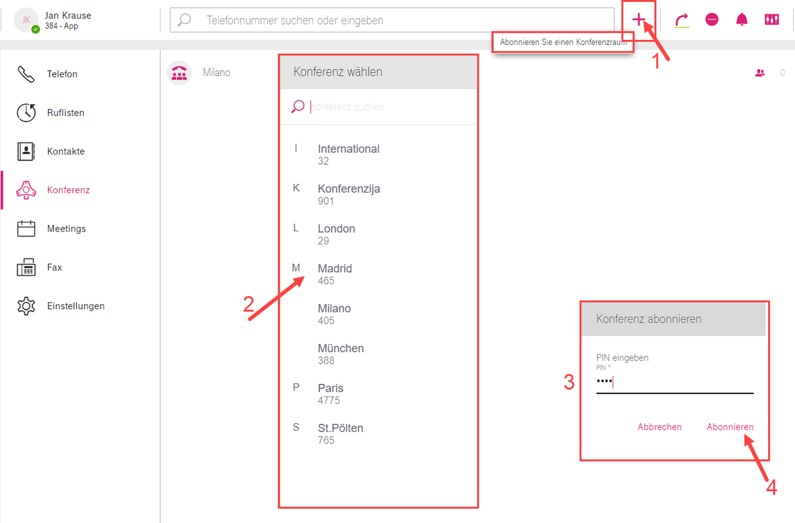Click the notification bell icon
Screen dimensions: 795x523
(741, 19)
